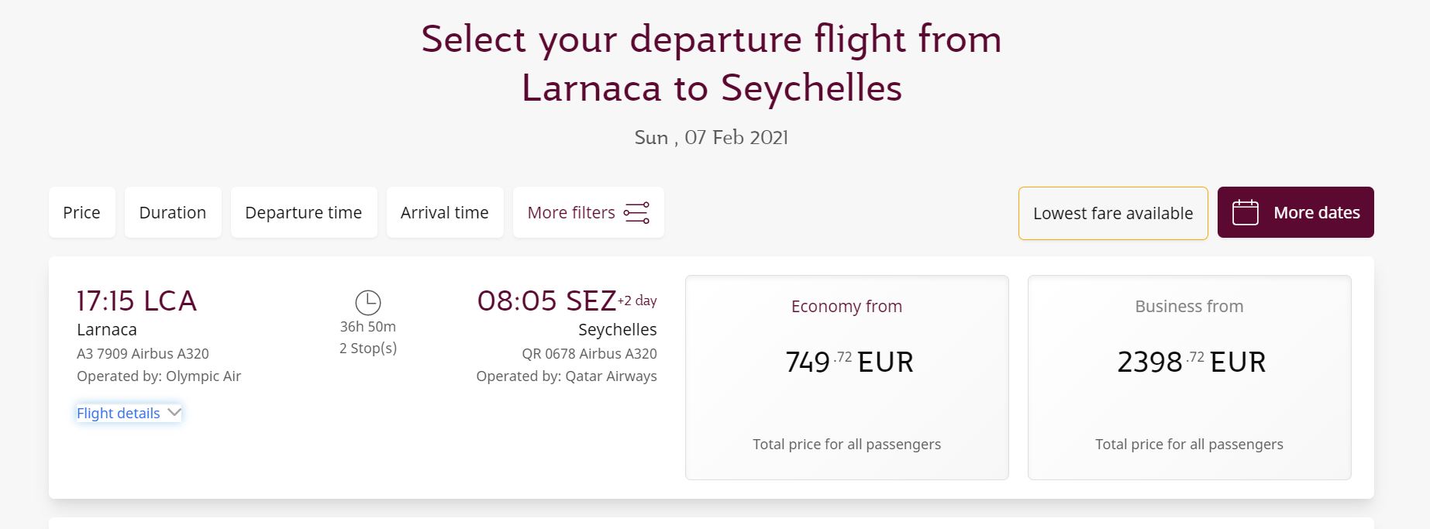Click the 2 Stop(s) label

[x=368, y=349]
